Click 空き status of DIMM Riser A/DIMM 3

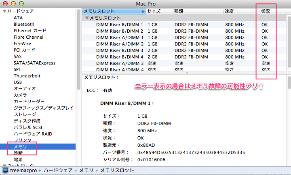pyautogui.click(x=266, y=63)
